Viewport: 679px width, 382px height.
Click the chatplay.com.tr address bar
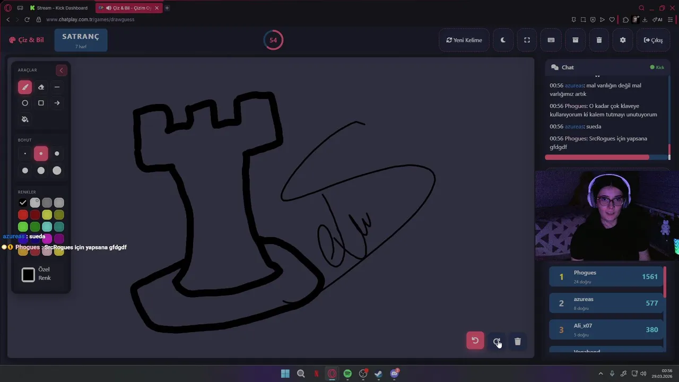click(90, 20)
